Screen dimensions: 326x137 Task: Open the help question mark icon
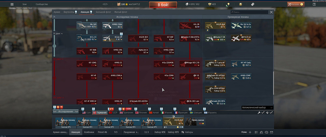point(314,4)
